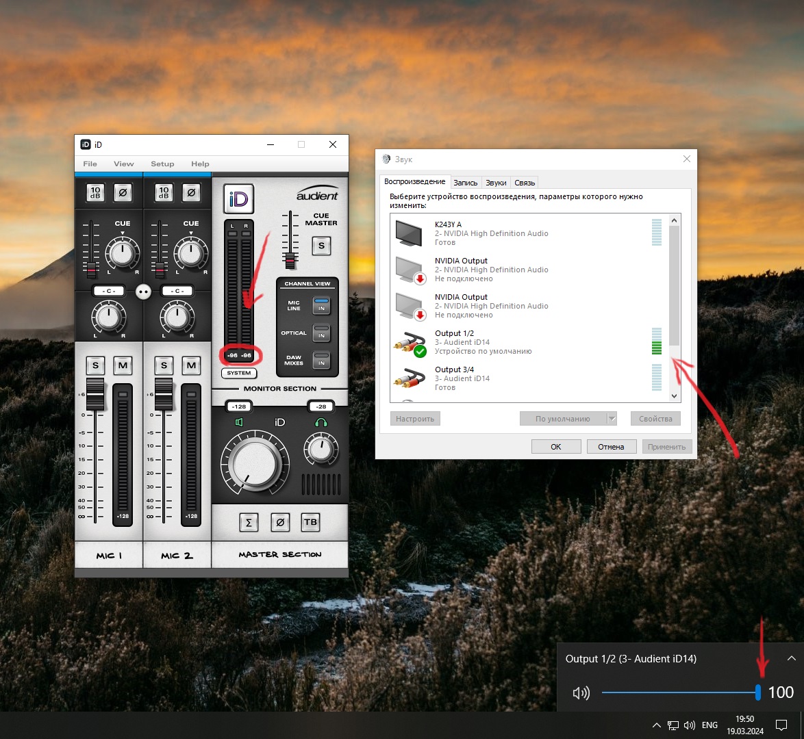This screenshot has height=739, width=804.
Task: Click the headphone volume knob
Action: (321, 450)
